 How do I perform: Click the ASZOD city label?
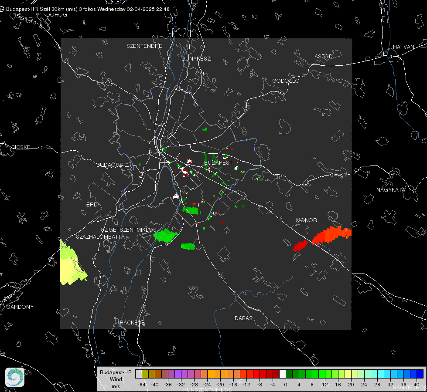(x=324, y=56)
